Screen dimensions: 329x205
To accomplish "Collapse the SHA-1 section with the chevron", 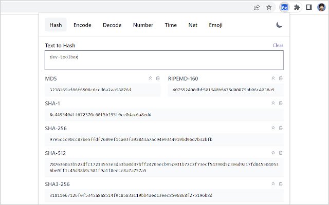I will click(273, 103).
